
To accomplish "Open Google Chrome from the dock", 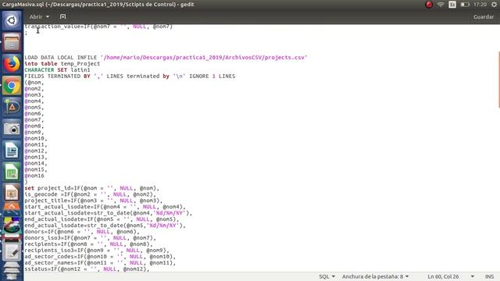I will [12, 85].
